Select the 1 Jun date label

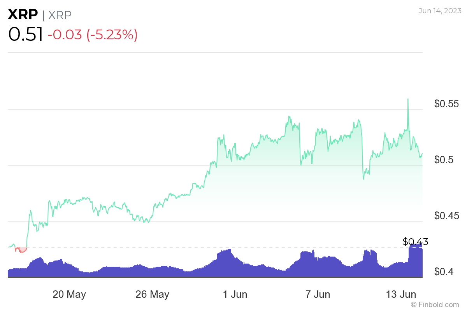click(235, 294)
